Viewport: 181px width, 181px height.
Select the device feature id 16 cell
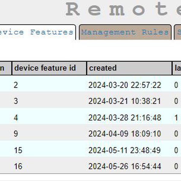pyautogui.click(x=18, y=166)
